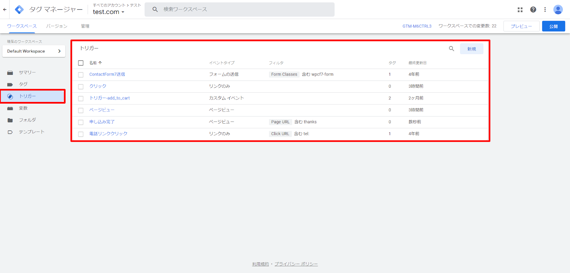The image size is (570, 273).
Task: Click the Click URL filter chip
Action: click(280, 134)
